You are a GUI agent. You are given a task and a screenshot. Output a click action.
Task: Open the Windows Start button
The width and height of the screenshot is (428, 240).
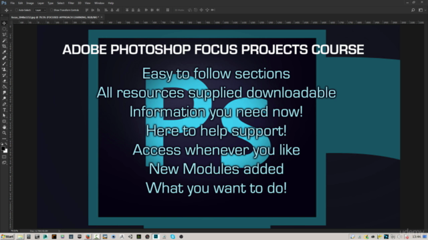point(7,237)
